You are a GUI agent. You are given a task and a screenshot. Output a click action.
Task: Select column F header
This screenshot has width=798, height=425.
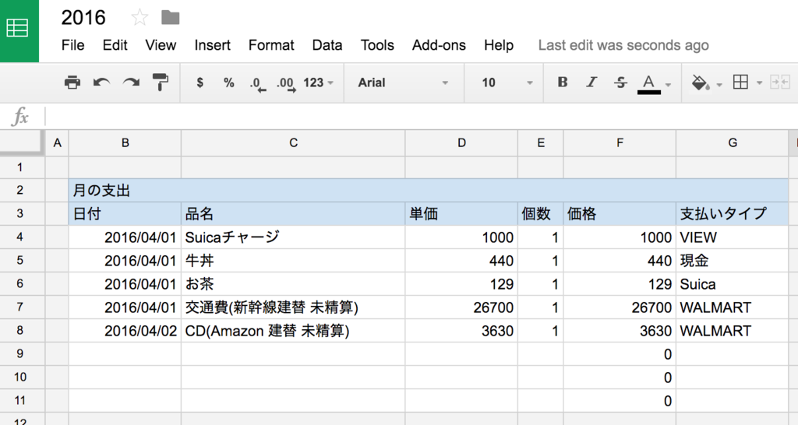coord(620,143)
